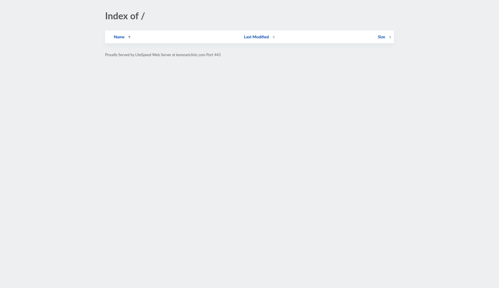Click "LiteSpeed Web Server" in the footer
The height and width of the screenshot is (288, 499).
point(153,55)
